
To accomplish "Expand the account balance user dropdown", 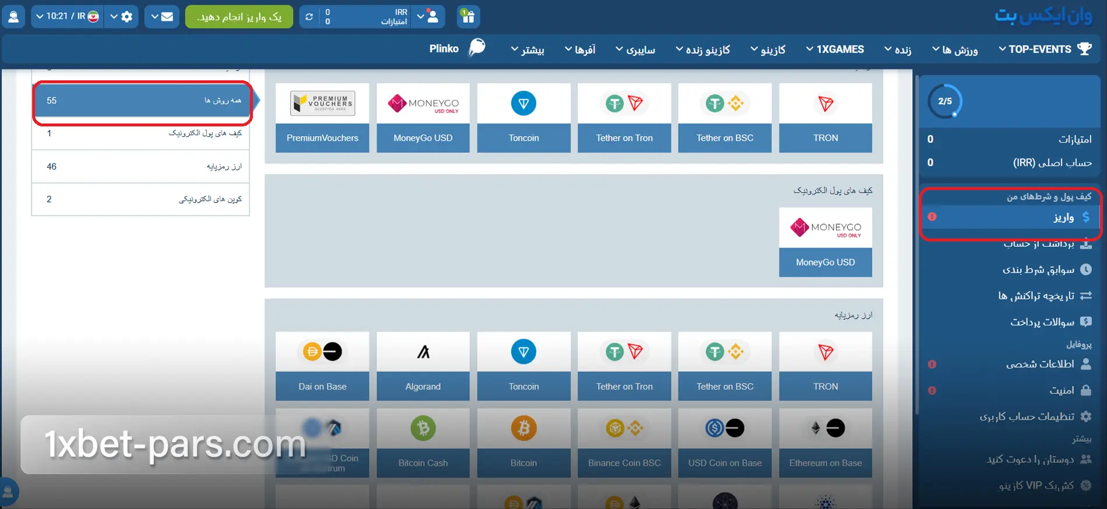I will pyautogui.click(x=428, y=16).
